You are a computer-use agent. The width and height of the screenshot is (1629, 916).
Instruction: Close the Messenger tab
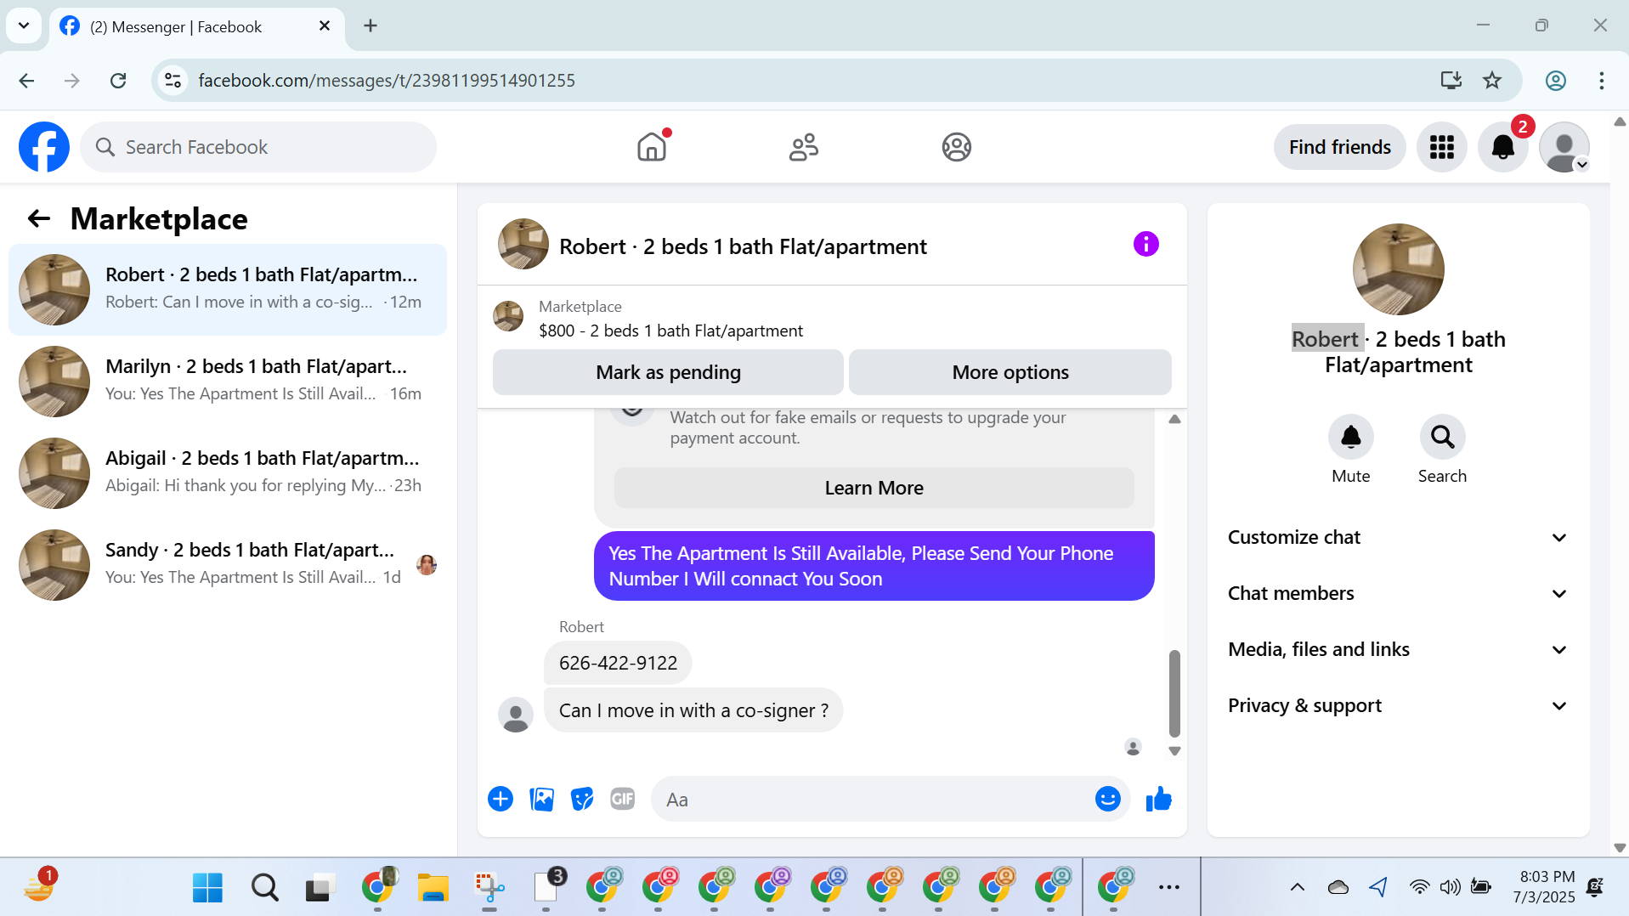(x=325, y=26)
